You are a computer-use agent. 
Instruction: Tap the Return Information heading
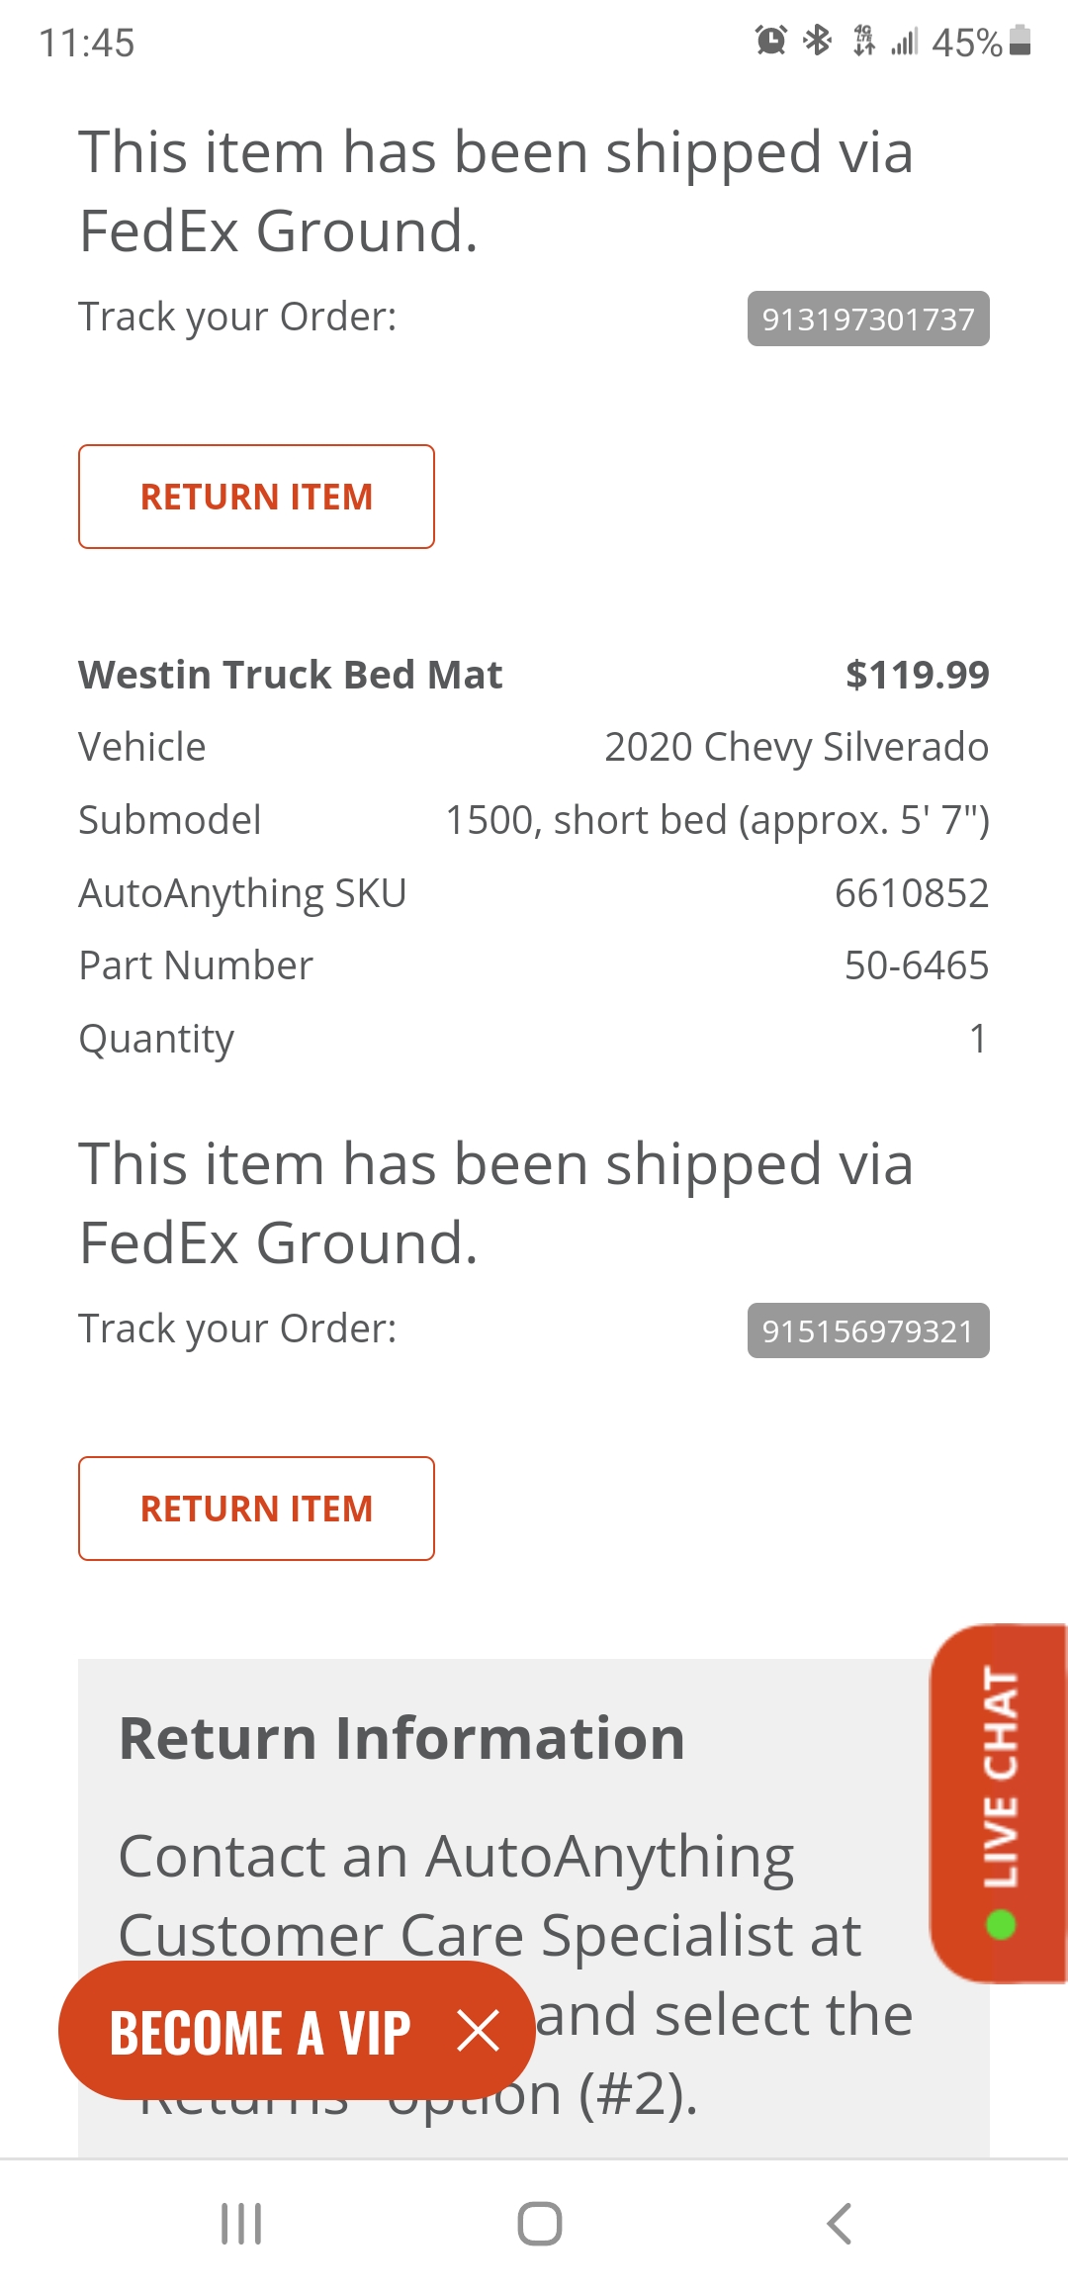pos(401,1738)
